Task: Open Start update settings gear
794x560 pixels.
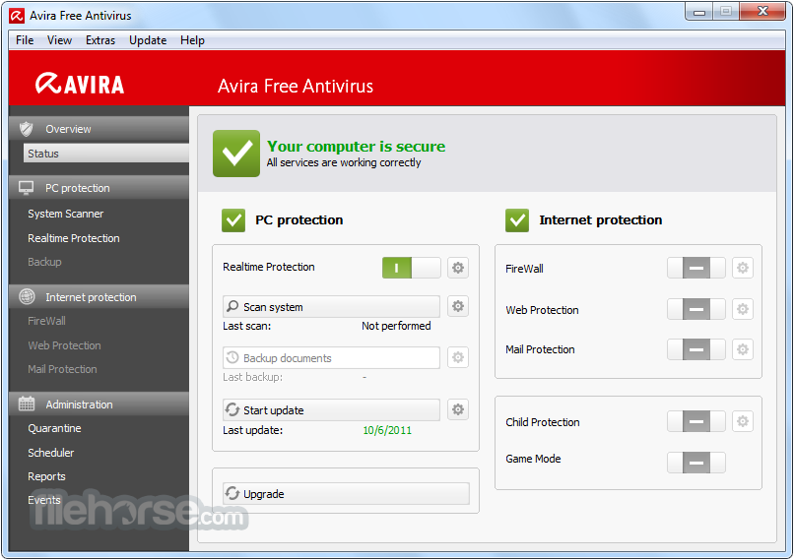Action: (458, 409)
